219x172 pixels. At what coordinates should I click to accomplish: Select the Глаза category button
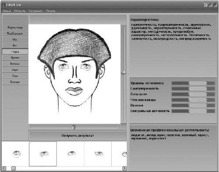pyautogui.click(x=15, y=52)
